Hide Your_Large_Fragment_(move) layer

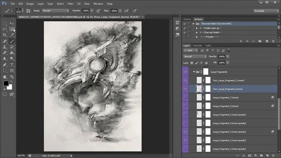pyautogui.click(x=185, y=89)
